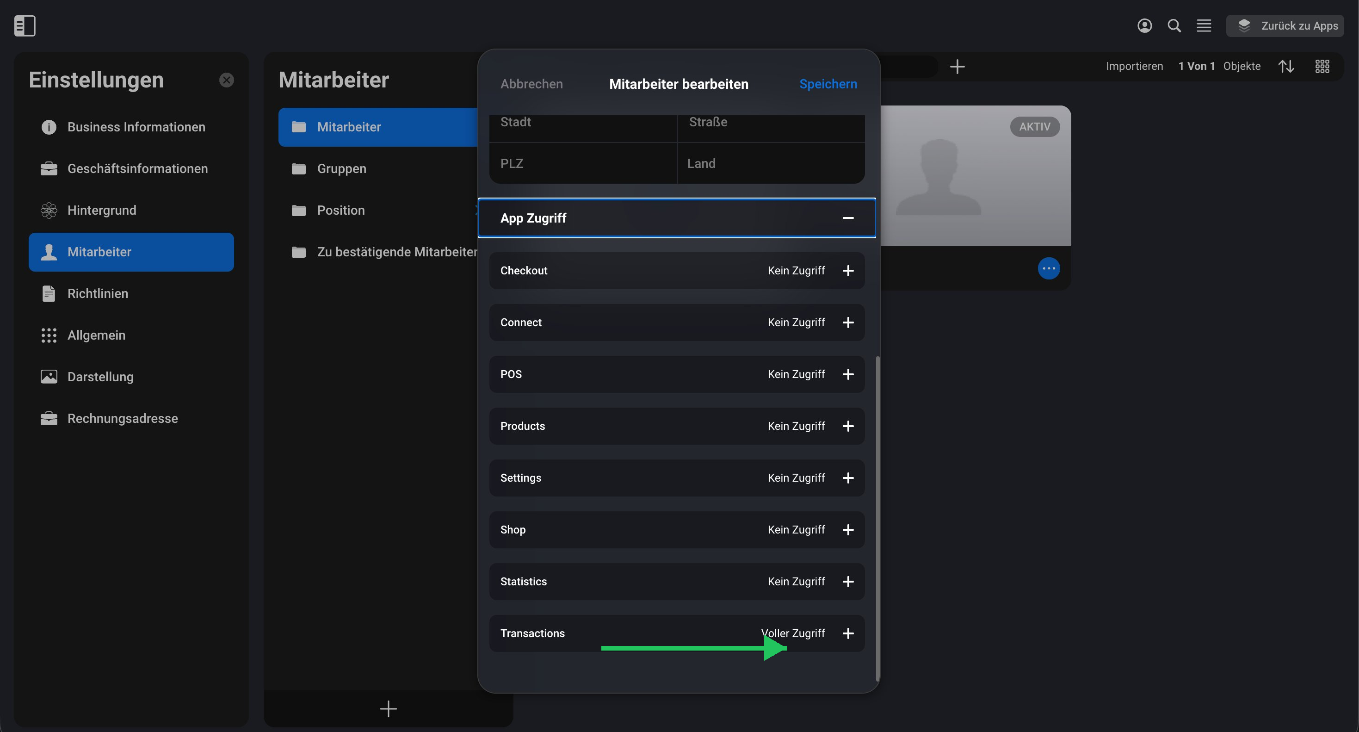Cancel editing with Abbrechen
The width and height of the screenshot is (1359, 732).
[x=531, y=84]
